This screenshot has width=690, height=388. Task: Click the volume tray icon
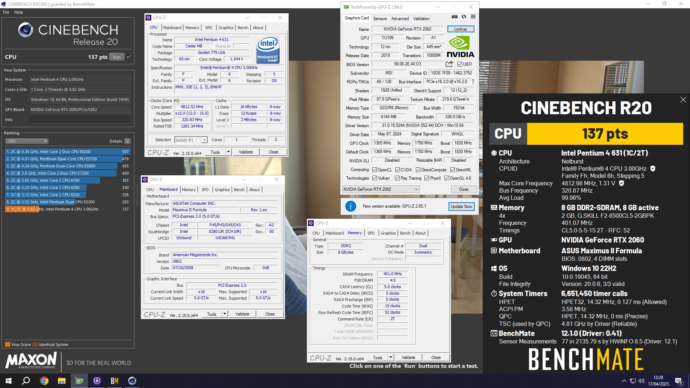point(641,381)
